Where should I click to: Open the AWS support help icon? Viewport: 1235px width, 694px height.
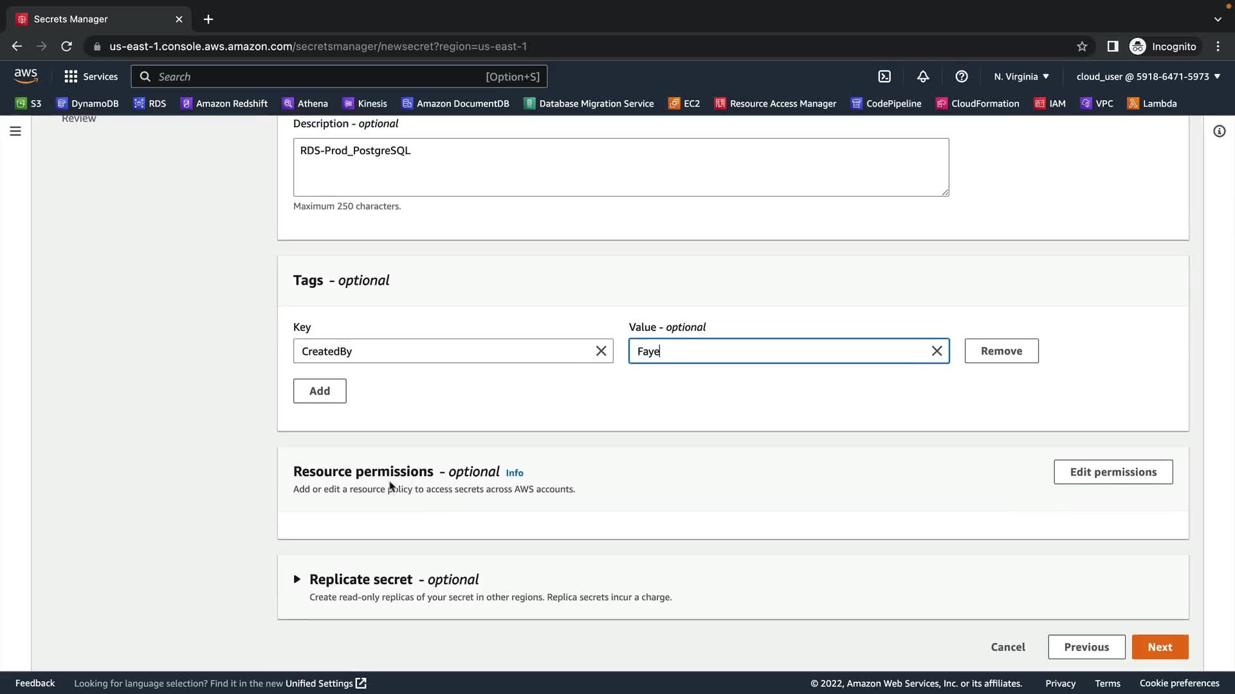click(961, 76)
